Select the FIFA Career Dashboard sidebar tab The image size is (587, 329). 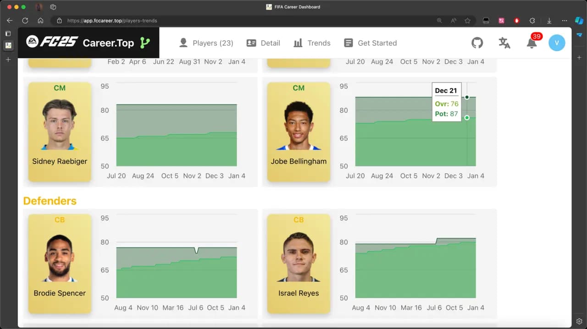pyautogui.click(x=8, y=45)
